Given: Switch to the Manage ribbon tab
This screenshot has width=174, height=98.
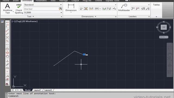Looking at the screenshot, I should click(x=63, y=1).
